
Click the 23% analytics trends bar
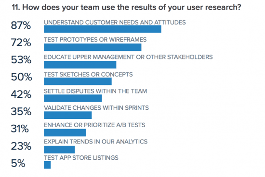pyautogui.click(x=59, y=150)
